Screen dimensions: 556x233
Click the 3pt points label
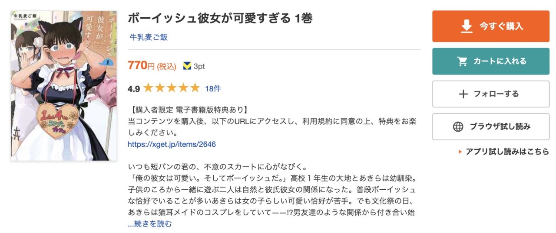tap(199, 66)
